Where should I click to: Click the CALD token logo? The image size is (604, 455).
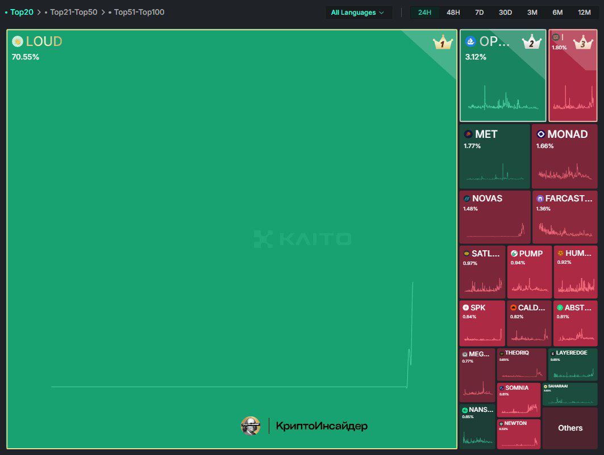[513, 307]
